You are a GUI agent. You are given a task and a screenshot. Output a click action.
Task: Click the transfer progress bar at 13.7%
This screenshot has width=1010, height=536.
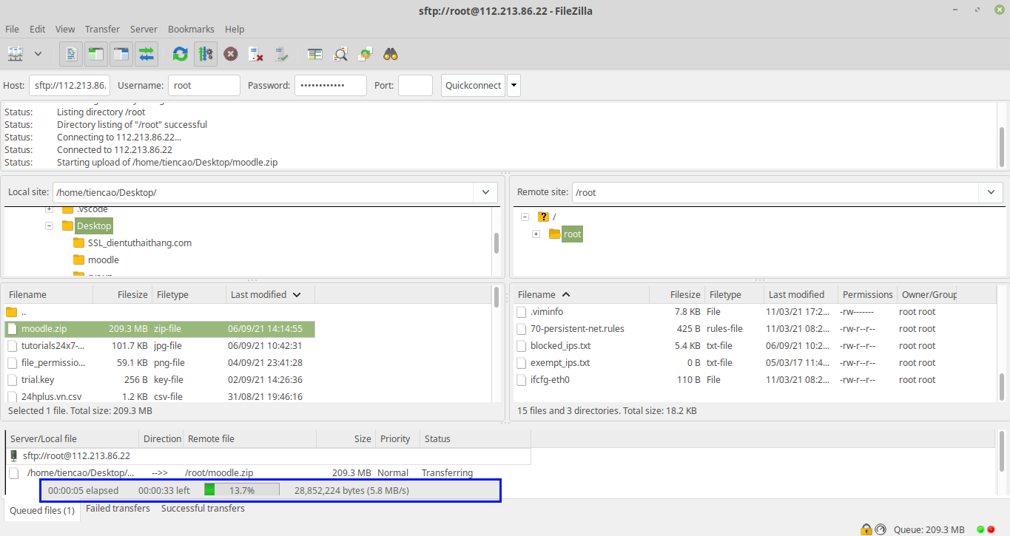[241, 489]
